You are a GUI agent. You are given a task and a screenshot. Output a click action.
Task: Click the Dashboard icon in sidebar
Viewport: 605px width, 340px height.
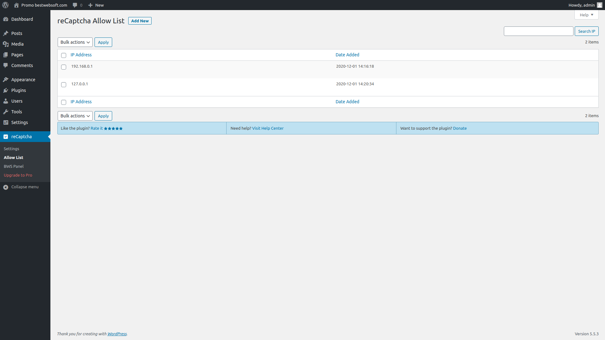point(6,19)
